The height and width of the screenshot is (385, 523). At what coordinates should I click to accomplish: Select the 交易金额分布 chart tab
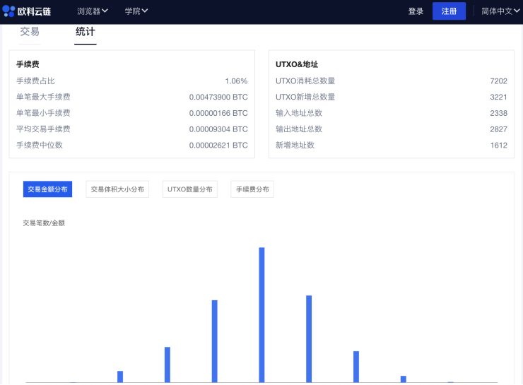pos(47,189)
